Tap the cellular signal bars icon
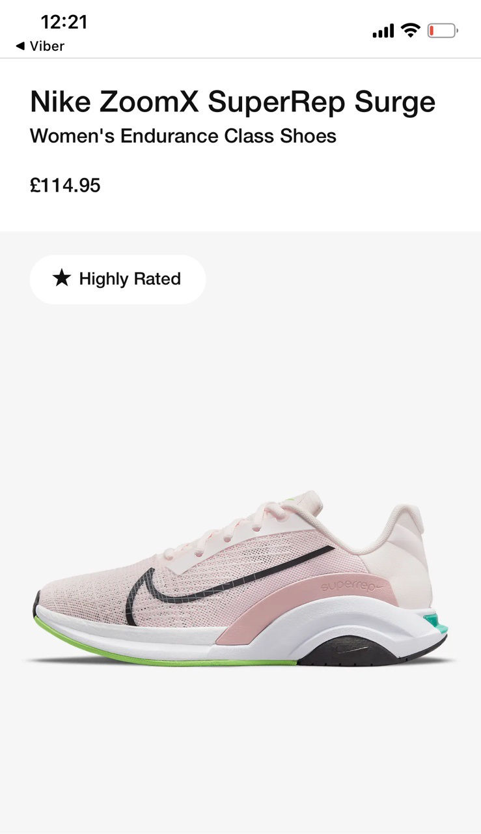 point(383,31)
